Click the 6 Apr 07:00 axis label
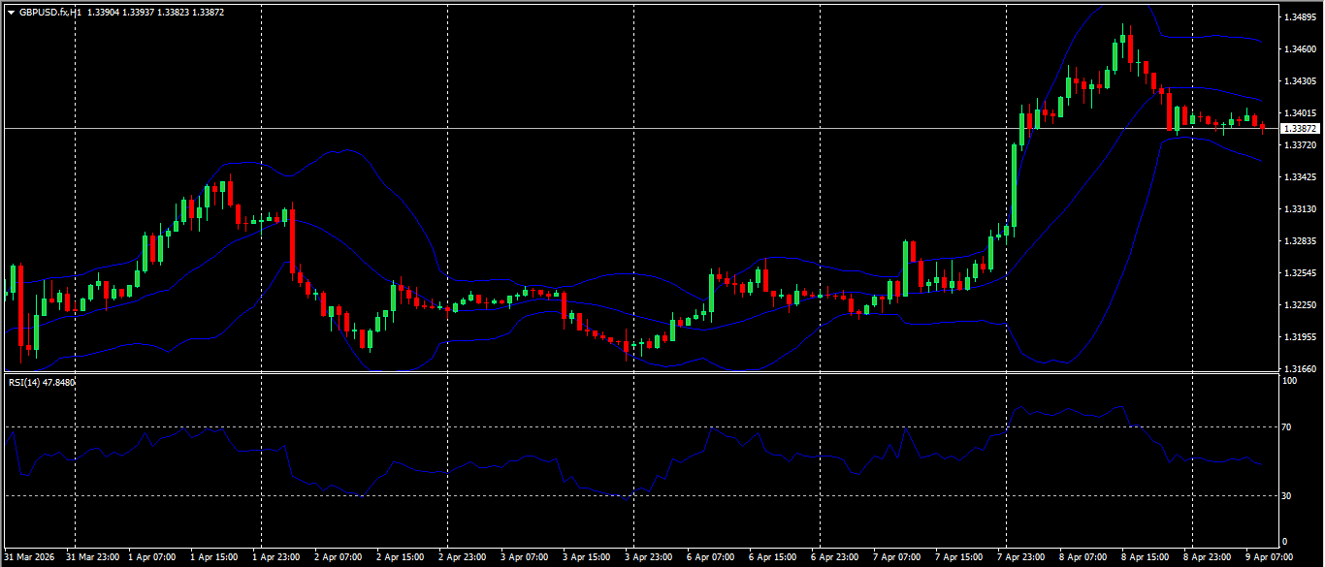Viewport: 1325px width, 567px height. (709, 557)
